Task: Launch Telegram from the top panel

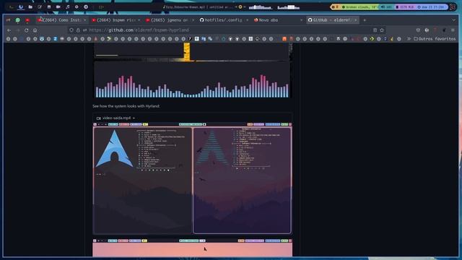Action: (86, 6)
